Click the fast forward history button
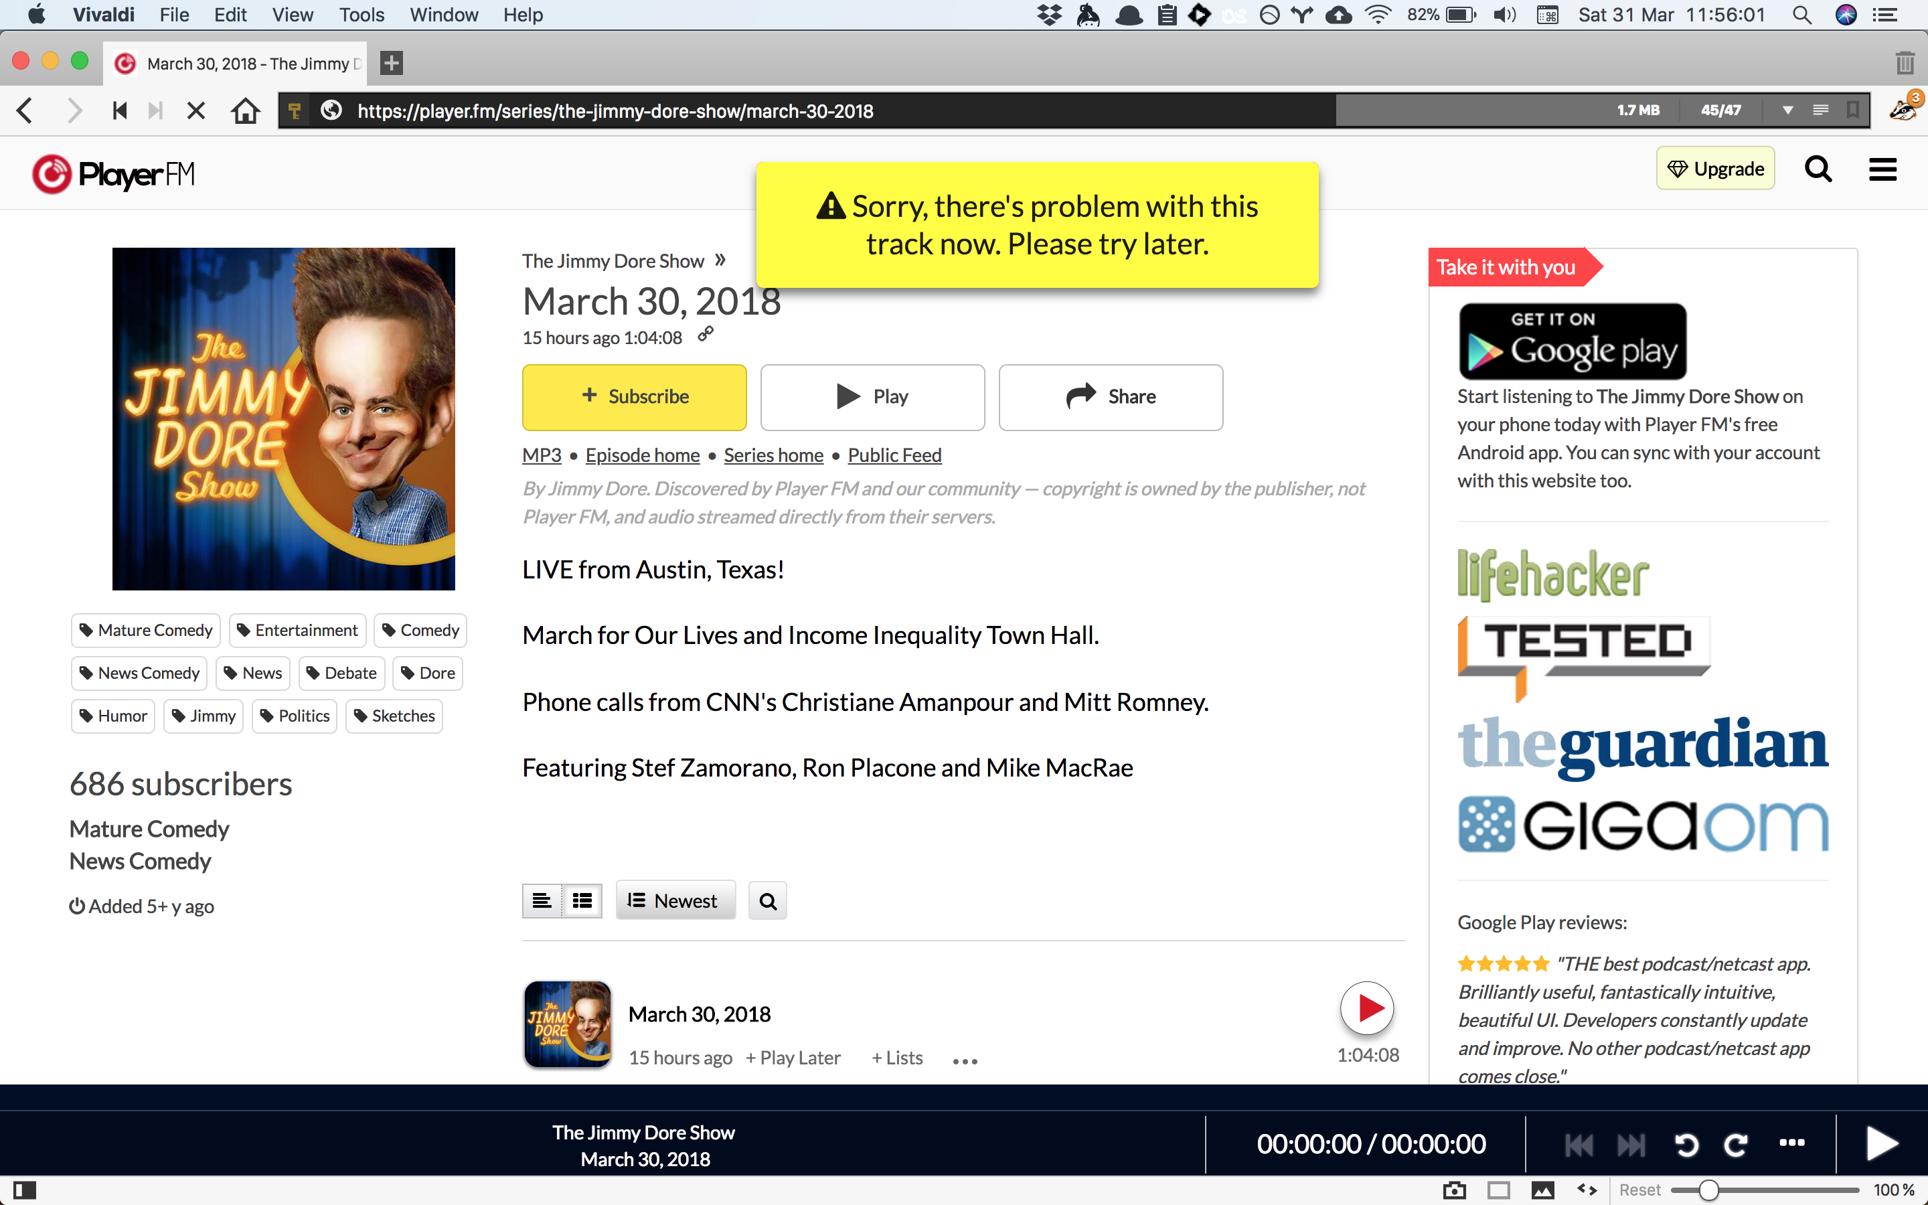The height and width of the screenshot is (1205, 1928). pyautogui.click(x=156, y=110)
